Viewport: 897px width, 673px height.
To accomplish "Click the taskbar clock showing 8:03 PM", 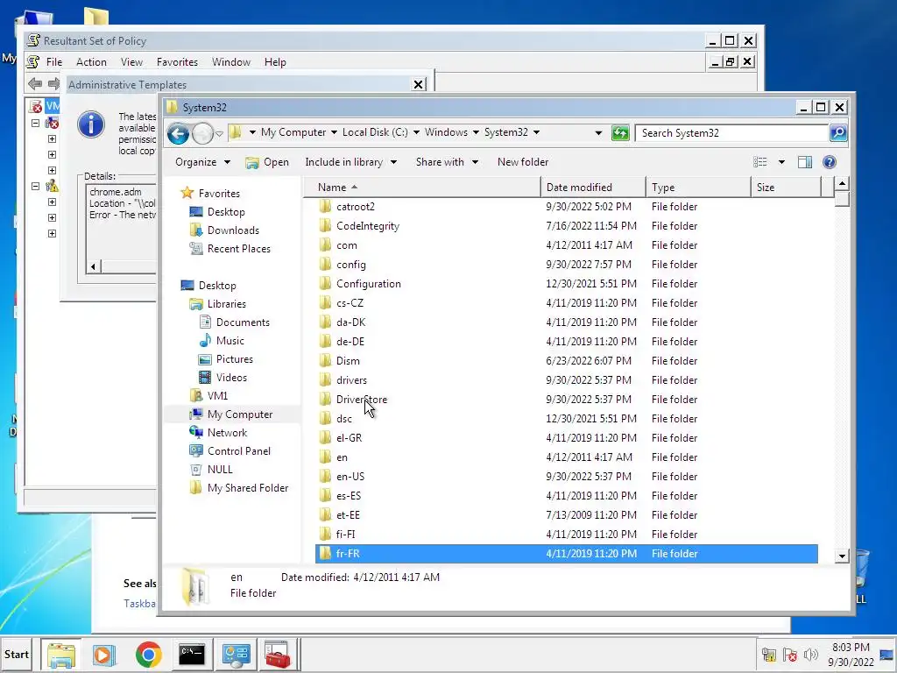I will coord(851,648).
